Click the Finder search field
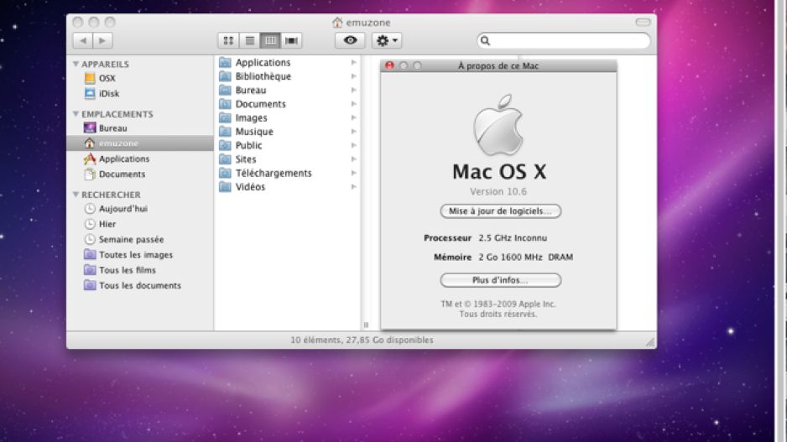Viewport: 787px width, 442px height. point(563,40)
